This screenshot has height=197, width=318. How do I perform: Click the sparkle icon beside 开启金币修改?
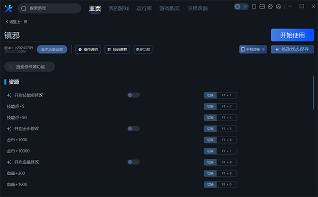(9, 129)
